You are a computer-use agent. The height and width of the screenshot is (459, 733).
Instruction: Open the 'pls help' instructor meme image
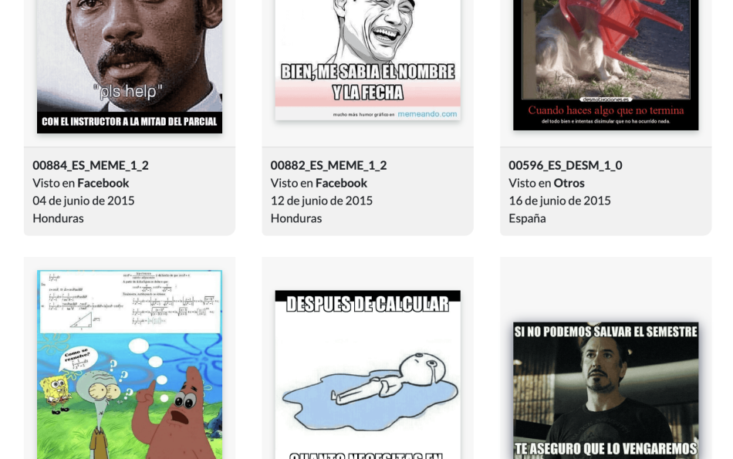coord(130,66)
